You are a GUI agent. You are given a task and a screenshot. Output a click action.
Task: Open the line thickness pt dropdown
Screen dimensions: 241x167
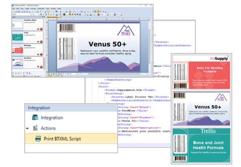[x=105, y=15]
